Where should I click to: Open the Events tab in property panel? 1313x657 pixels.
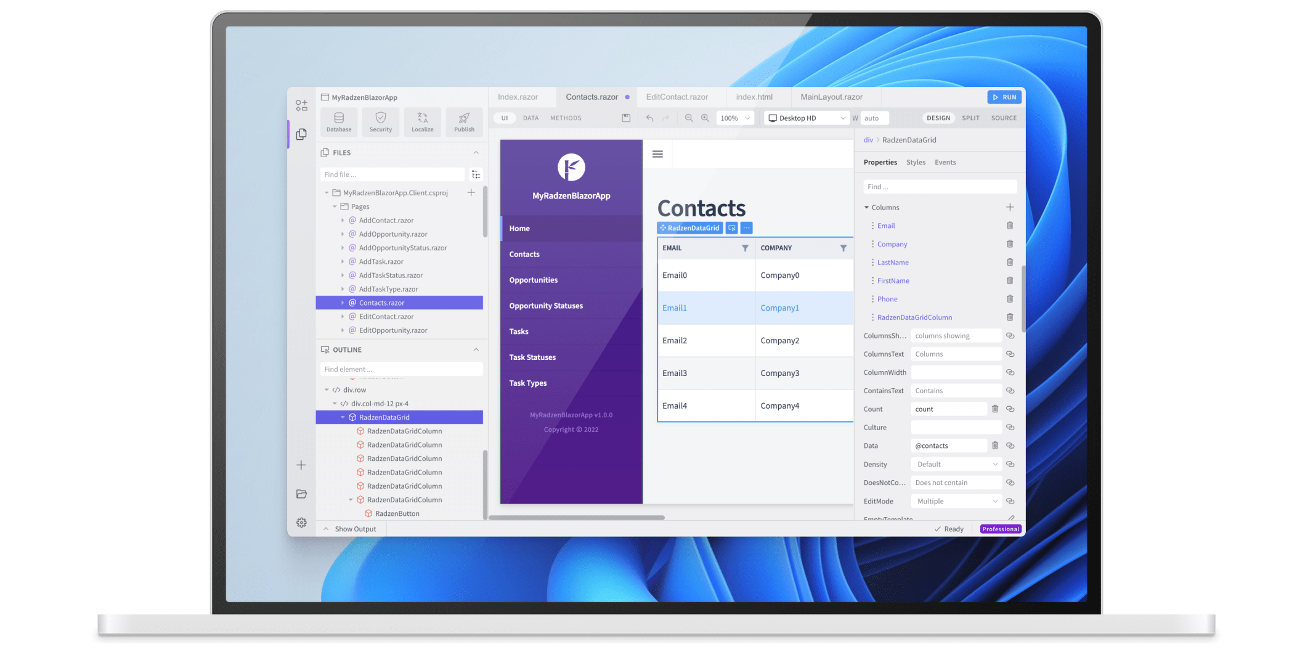click(945, 162)
